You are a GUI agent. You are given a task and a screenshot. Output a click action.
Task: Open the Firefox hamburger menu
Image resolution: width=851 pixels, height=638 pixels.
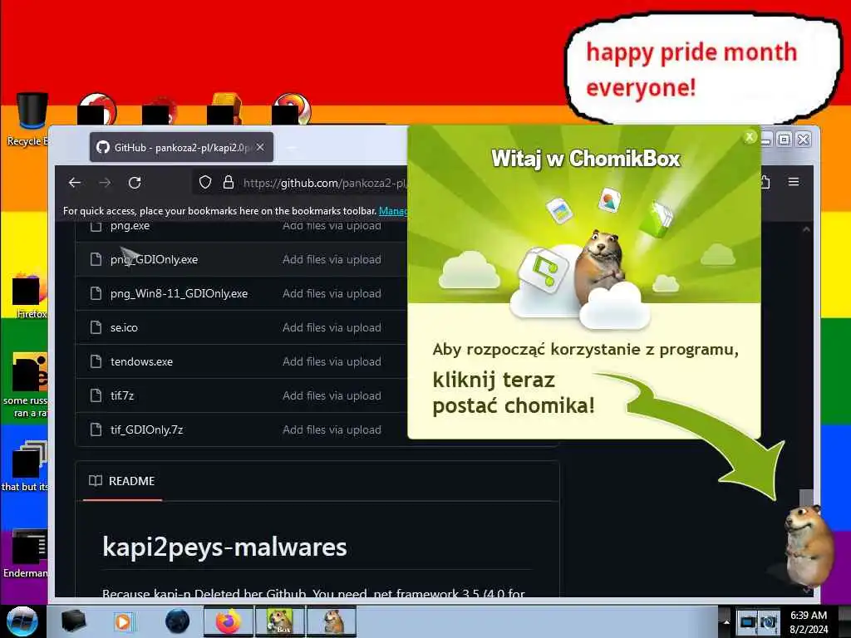coord(794,182)
